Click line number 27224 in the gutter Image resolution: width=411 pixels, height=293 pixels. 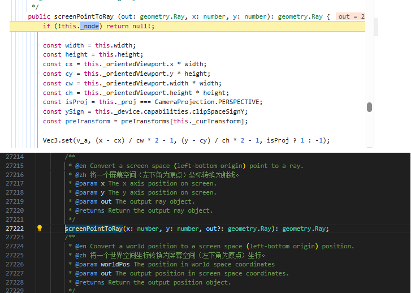[x=15, y=246]
